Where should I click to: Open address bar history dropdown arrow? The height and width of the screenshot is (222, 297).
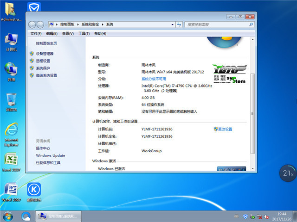172,25
